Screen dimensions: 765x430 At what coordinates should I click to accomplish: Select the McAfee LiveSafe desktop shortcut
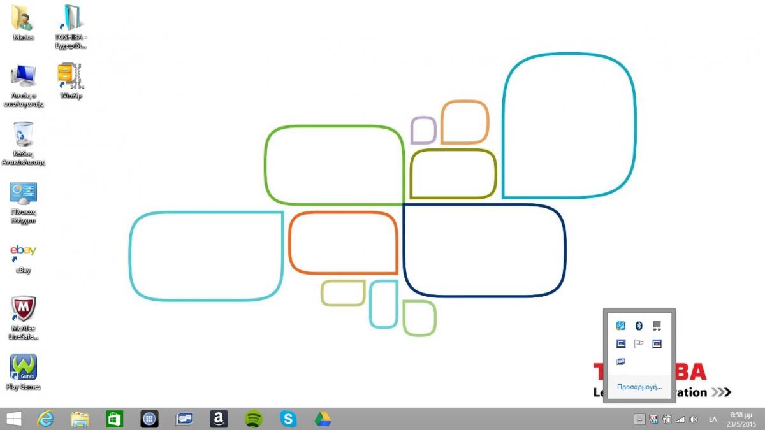tap(23, 317)
